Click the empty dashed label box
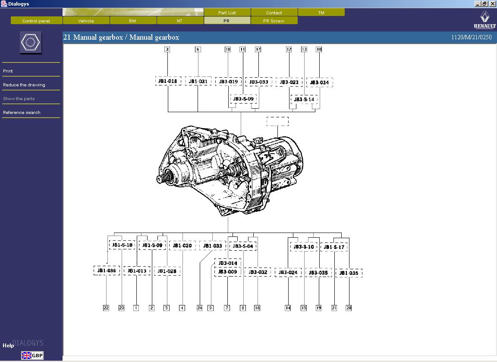Image resolution: width=497 pixels, height=362 pixels. (x=278, y=121)
